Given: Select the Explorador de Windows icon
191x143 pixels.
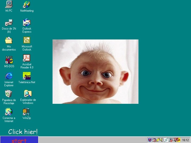Looking at the screenshot, I should point(28,93).
